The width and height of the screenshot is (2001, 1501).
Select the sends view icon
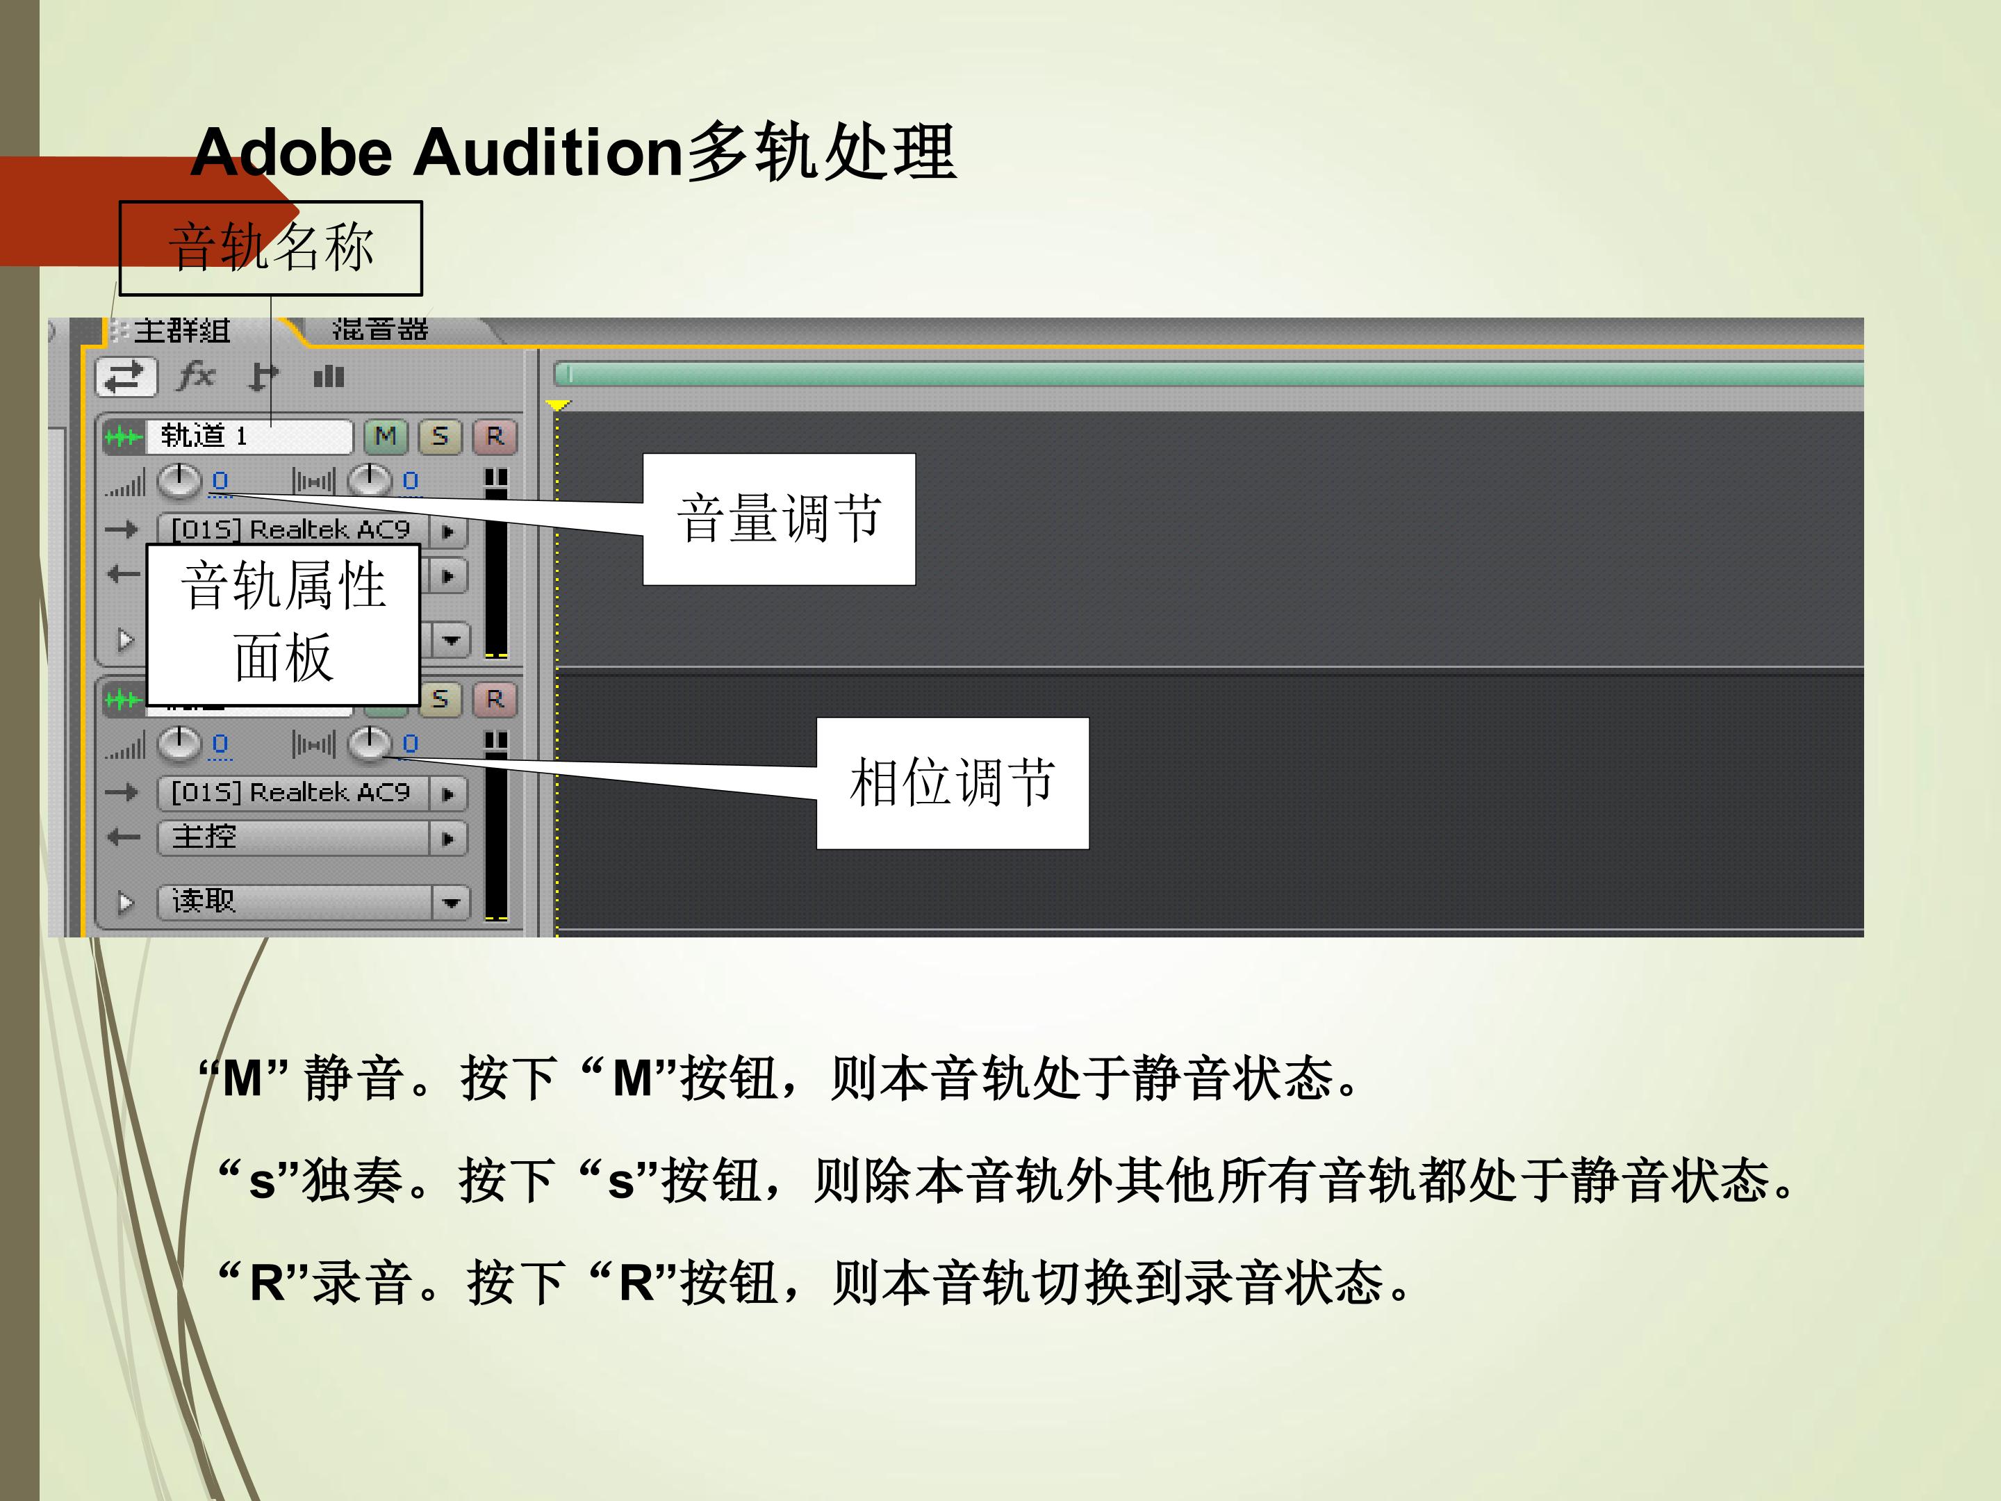pos(263,377)
